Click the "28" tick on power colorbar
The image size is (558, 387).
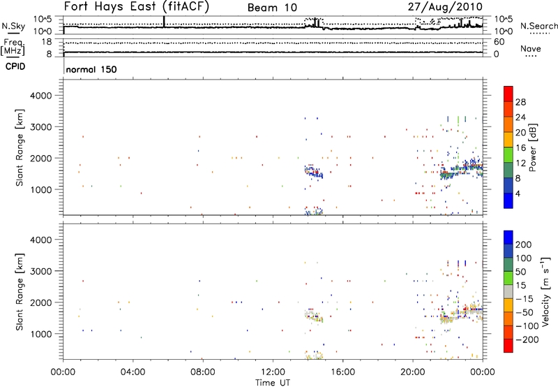click(520, 102)
